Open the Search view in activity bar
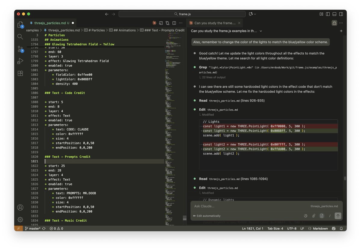361x250 pixels. pos(20,37)
